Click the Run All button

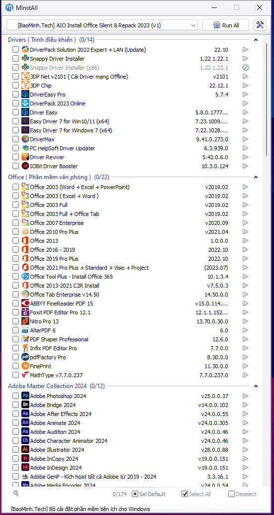[226, 25]
